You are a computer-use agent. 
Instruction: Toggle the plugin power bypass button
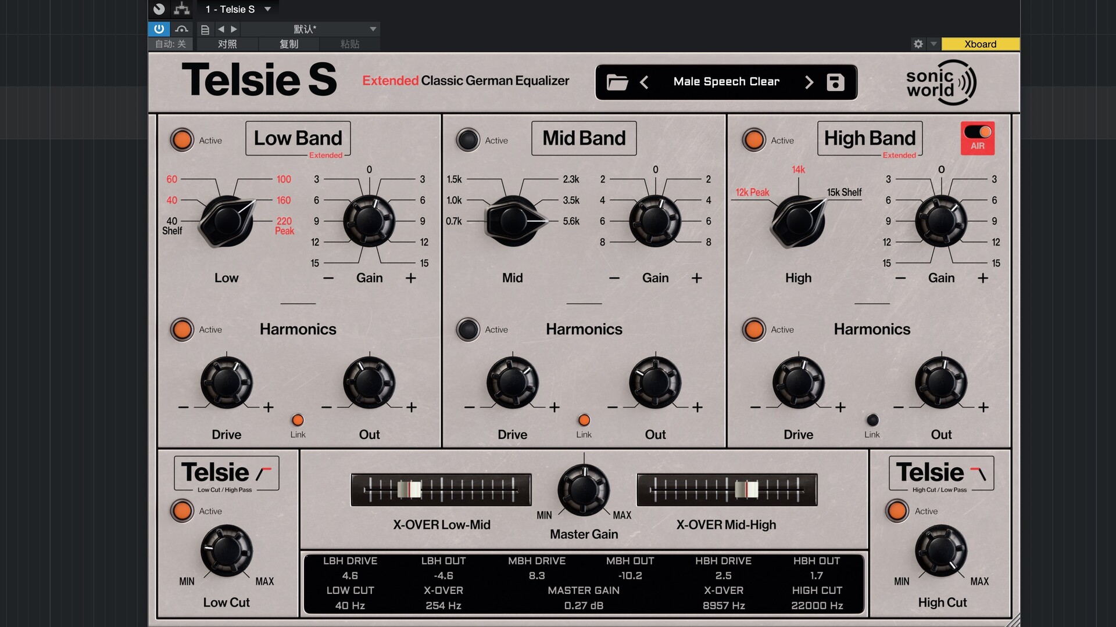159,28
